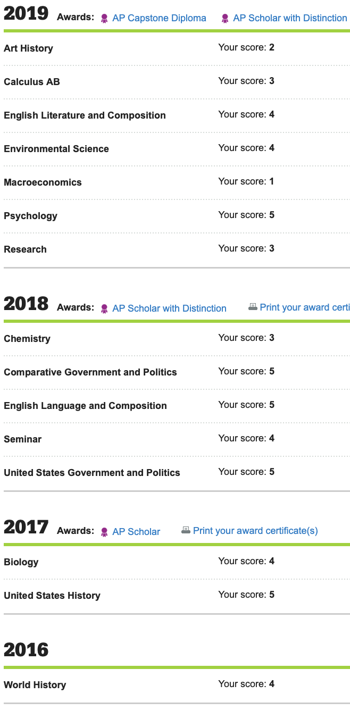Select the Seminar course name
Image resolution: width=350 pixels, height=719 pixels.
22,439
